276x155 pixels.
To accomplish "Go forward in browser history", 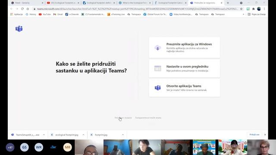I will (x=17, y=9).
